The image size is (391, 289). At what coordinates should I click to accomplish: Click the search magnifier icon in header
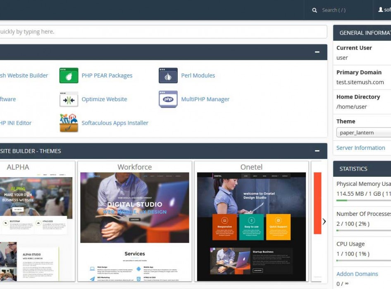(315, 10)
